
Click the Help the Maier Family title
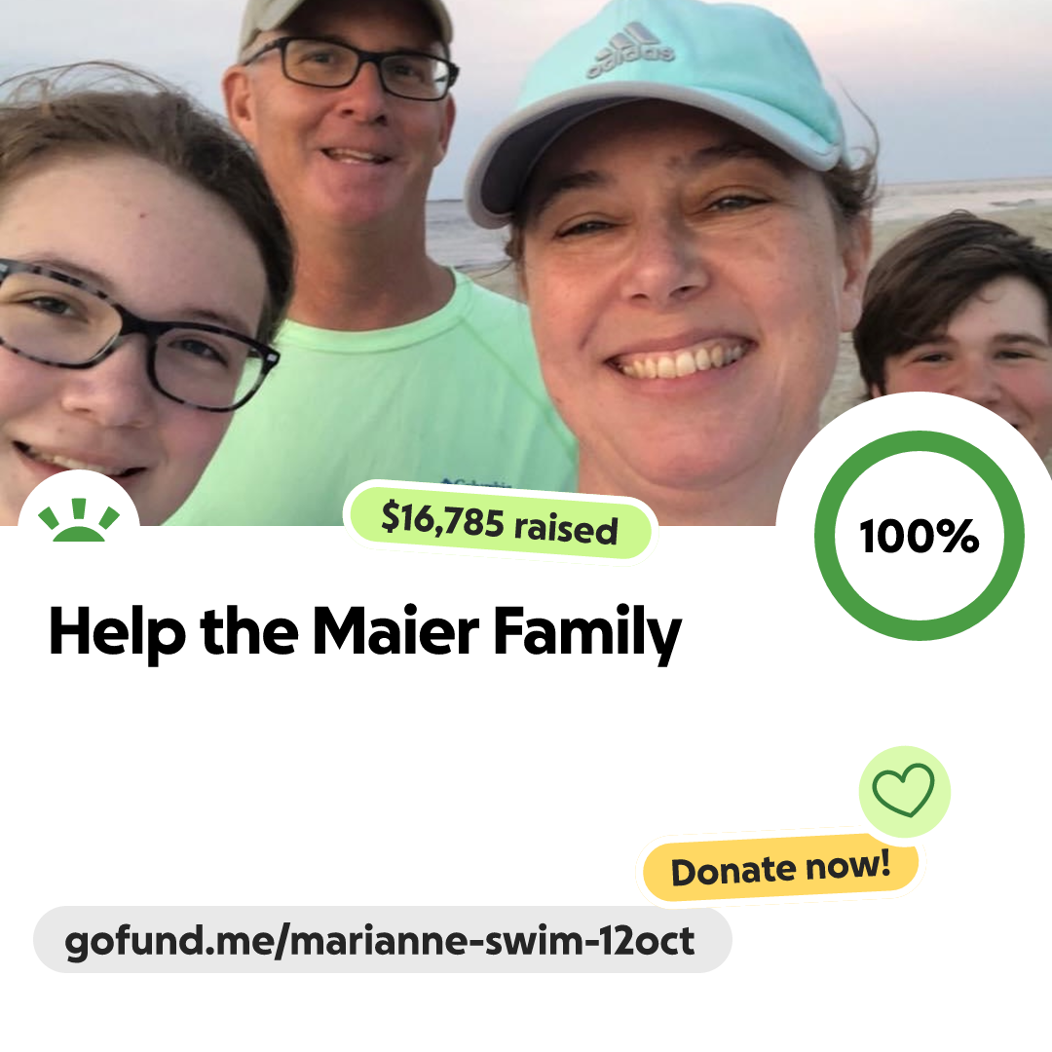click(365, 632)
